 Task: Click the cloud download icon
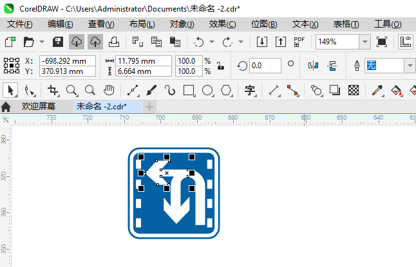coord(77,42)
